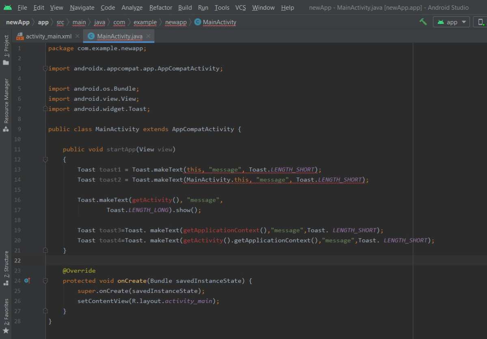
Task: Collapse the onCreate method fold on line 24
Action: [x=45, y=281]
